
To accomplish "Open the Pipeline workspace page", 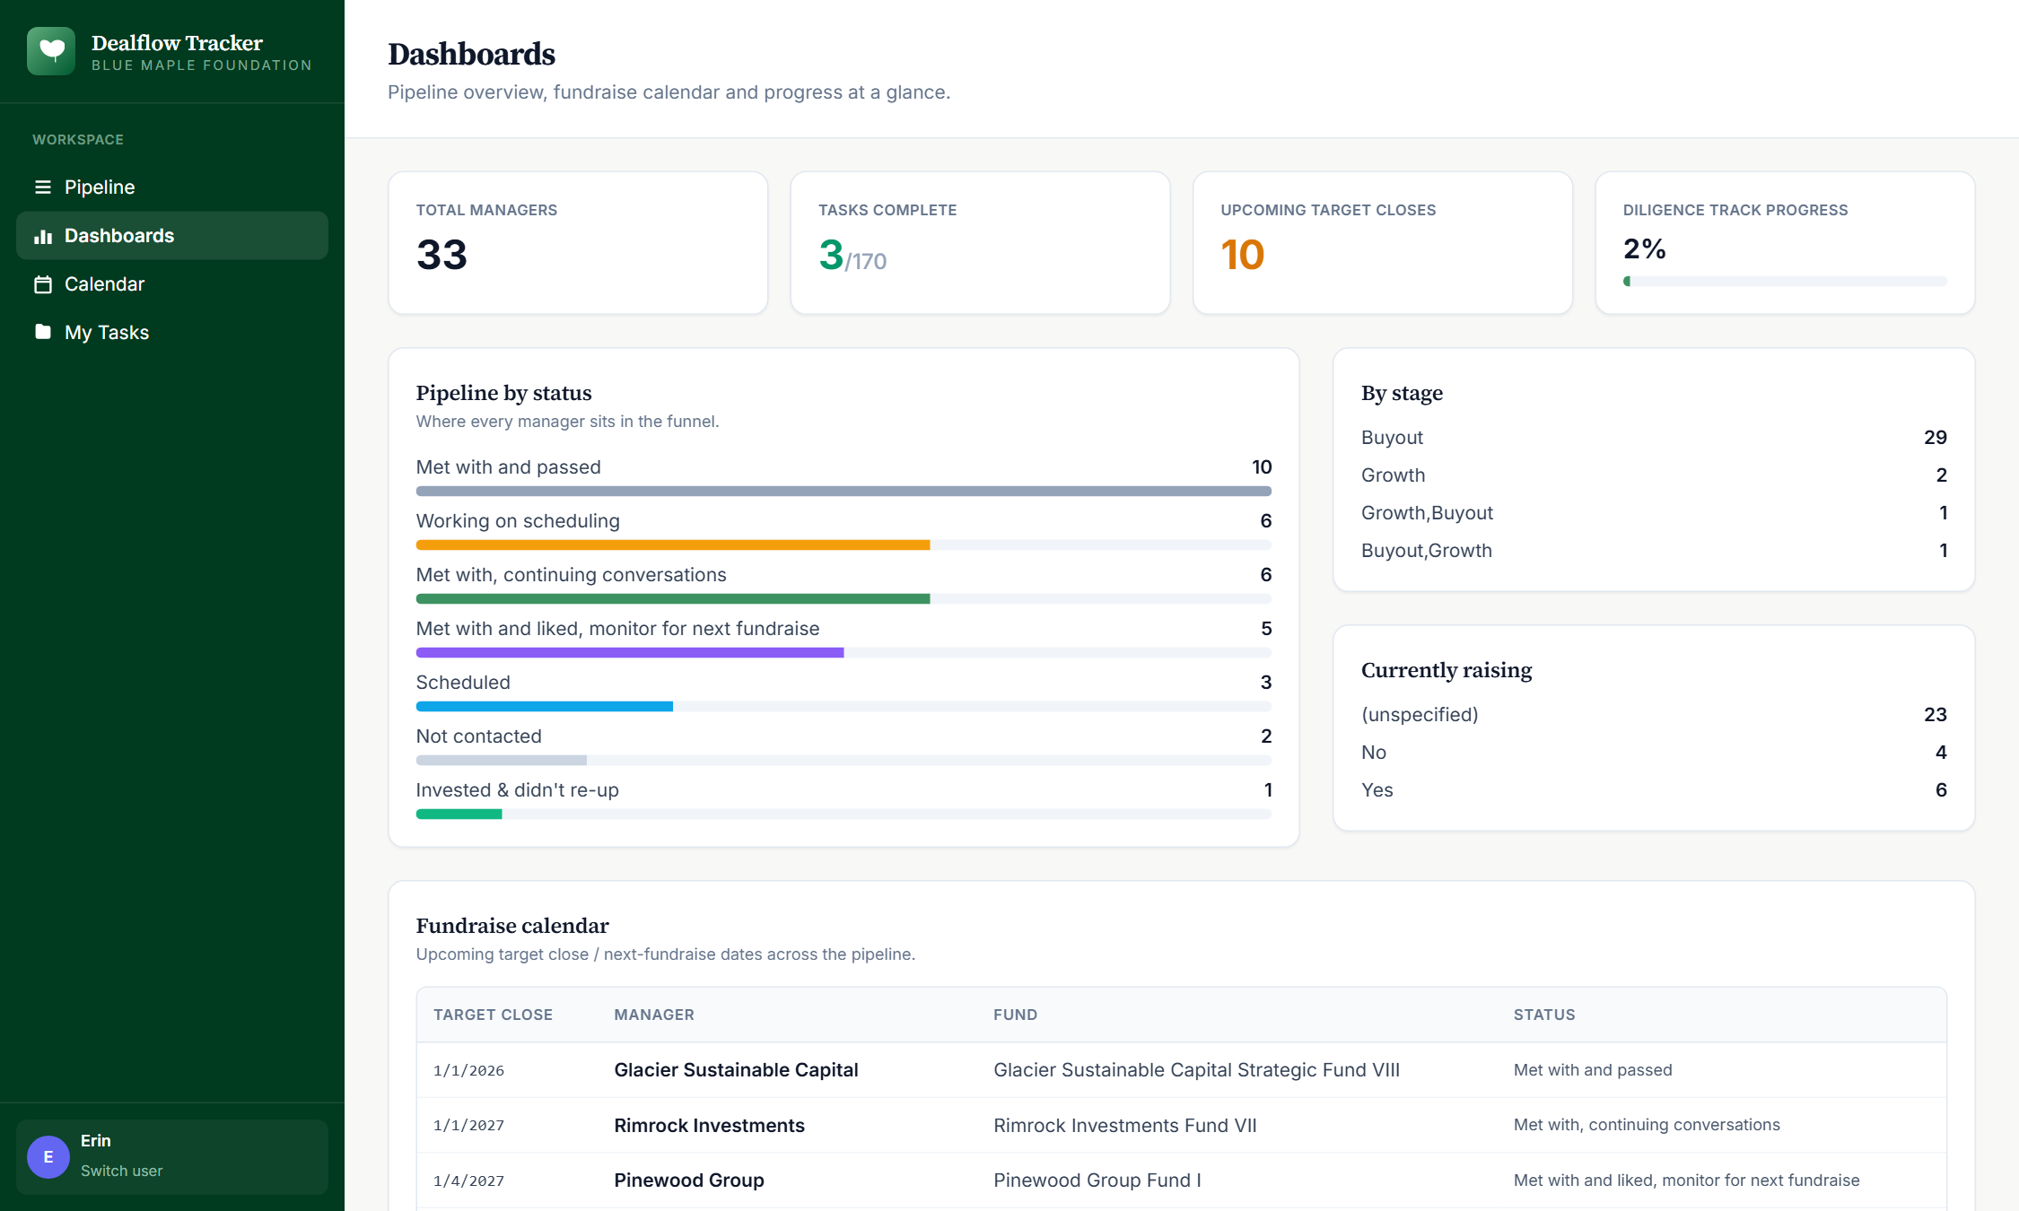I will [172, 187].
